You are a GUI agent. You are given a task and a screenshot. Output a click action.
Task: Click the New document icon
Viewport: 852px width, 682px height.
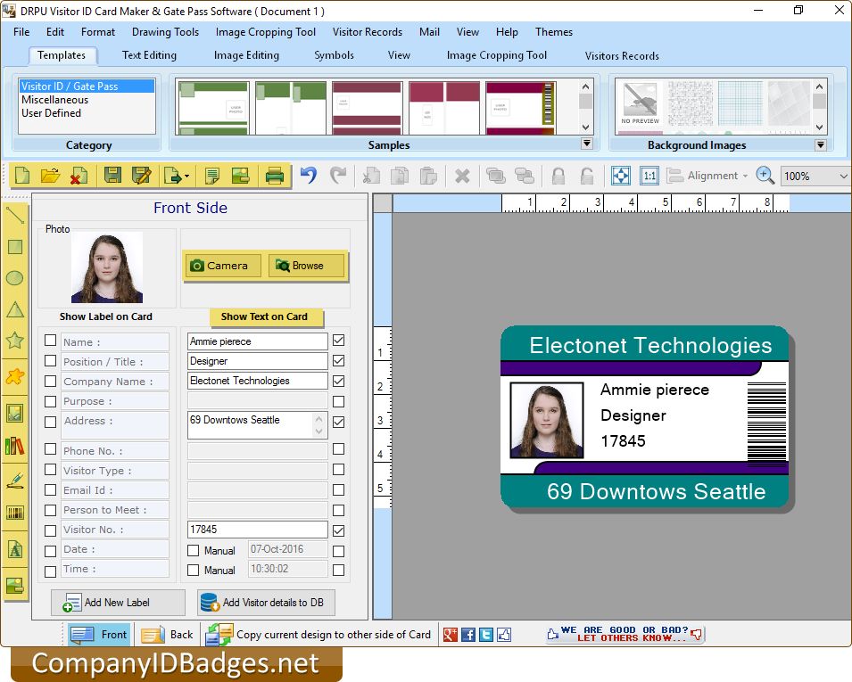pyautogui.click(x=23, y=176)
